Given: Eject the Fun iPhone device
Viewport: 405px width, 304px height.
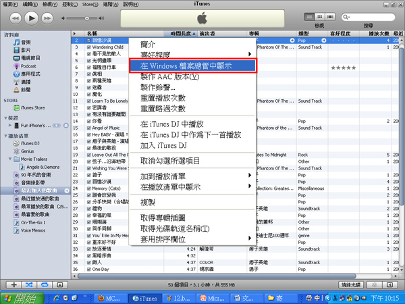Looking at the screenshot, I should [66, 126].
